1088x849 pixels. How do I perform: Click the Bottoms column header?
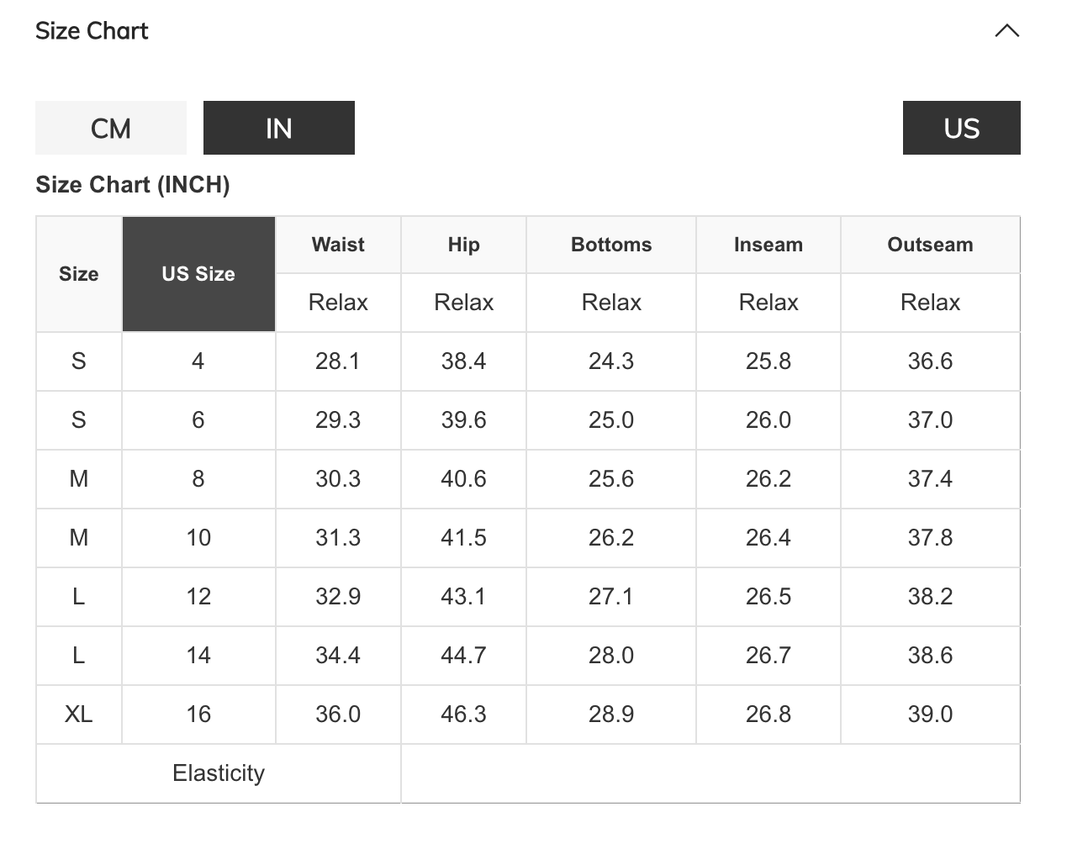611,245
